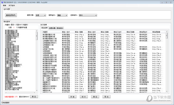Click the keyword list scroll-down arrow
Viewport: 174px width, 105px height.
[37, 90]
